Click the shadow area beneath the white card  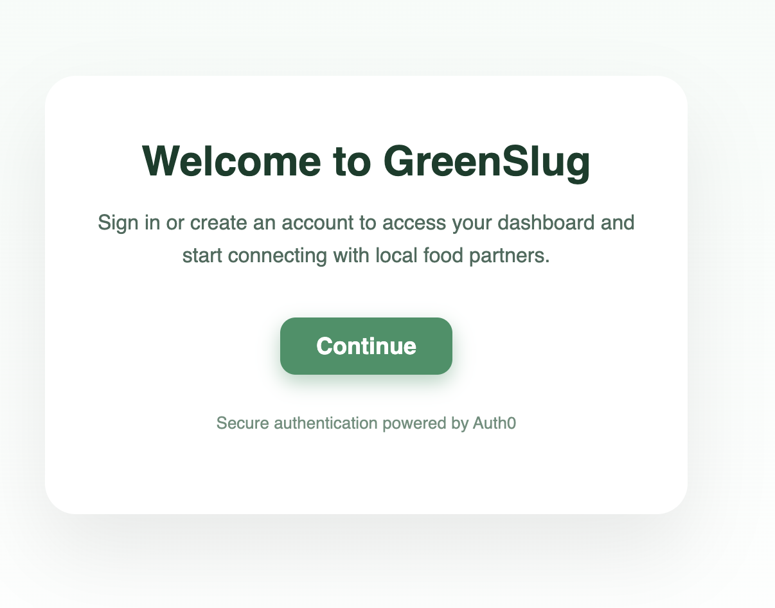click(x=366, y=546)
